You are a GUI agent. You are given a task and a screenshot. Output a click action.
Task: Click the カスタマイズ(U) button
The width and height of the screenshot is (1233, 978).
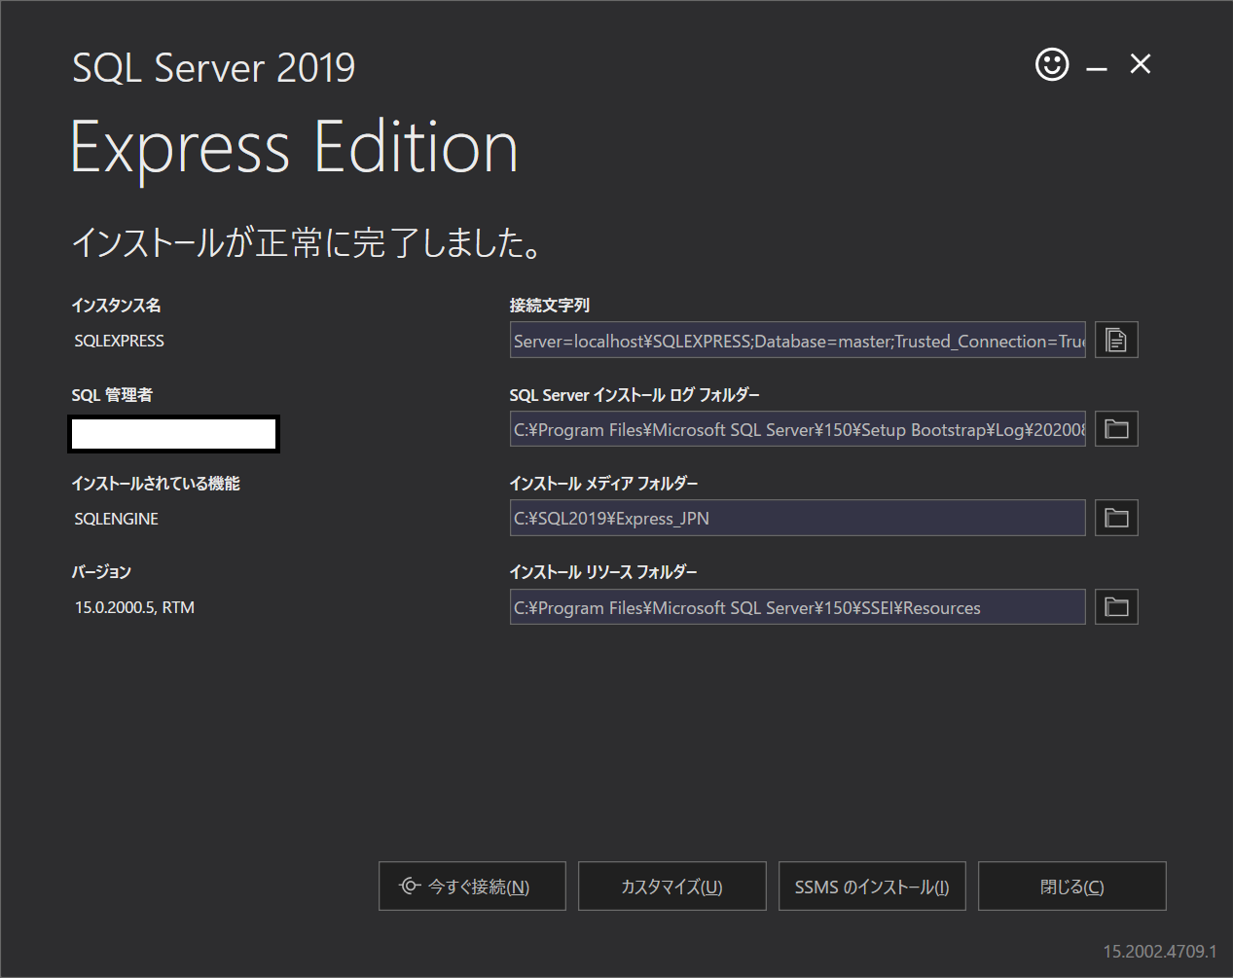[671, 886]
